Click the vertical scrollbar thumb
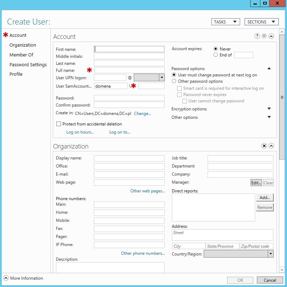 (282, 97)
